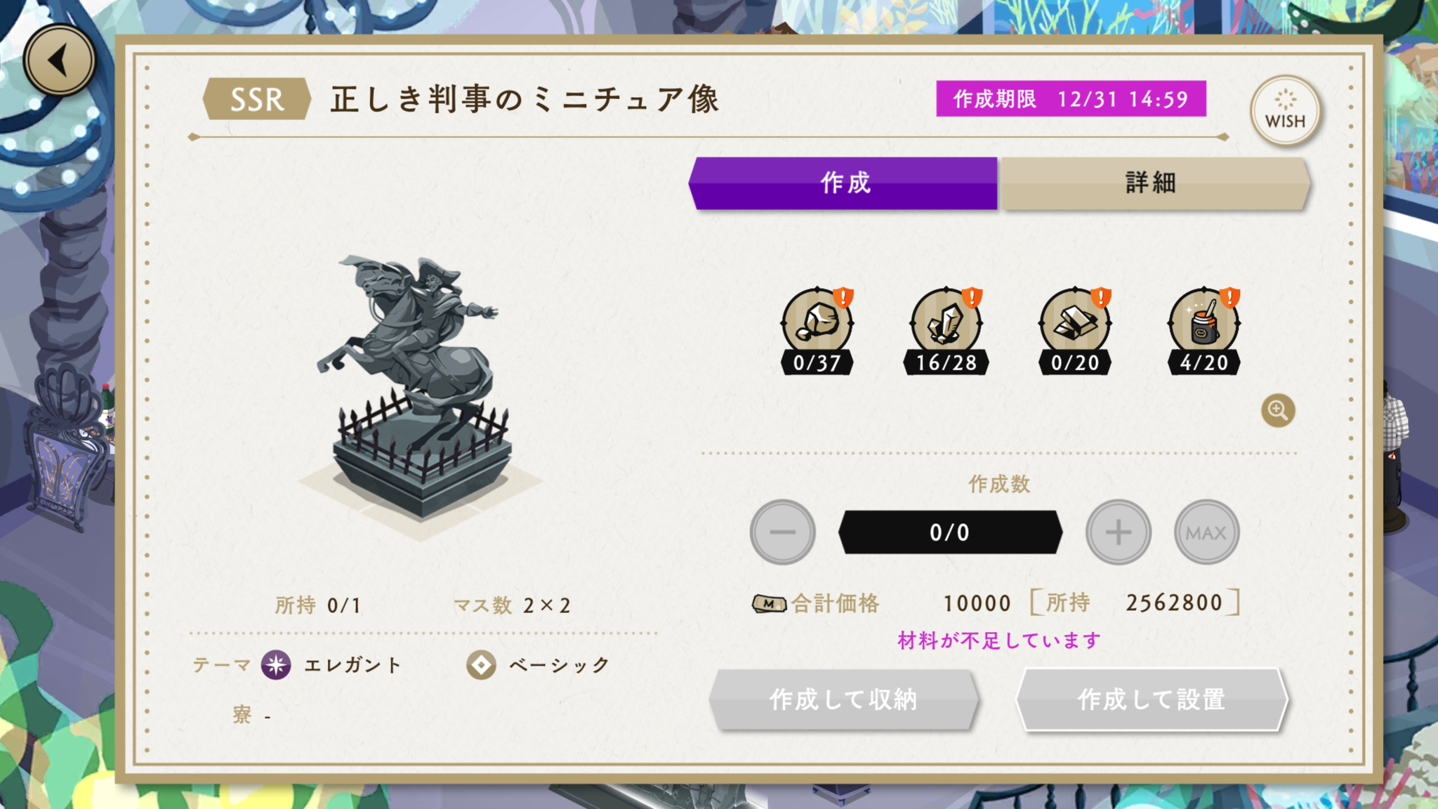Select the ベーシック theme diamond icon
The image size is (1438, 809).
tap(481, 664)
